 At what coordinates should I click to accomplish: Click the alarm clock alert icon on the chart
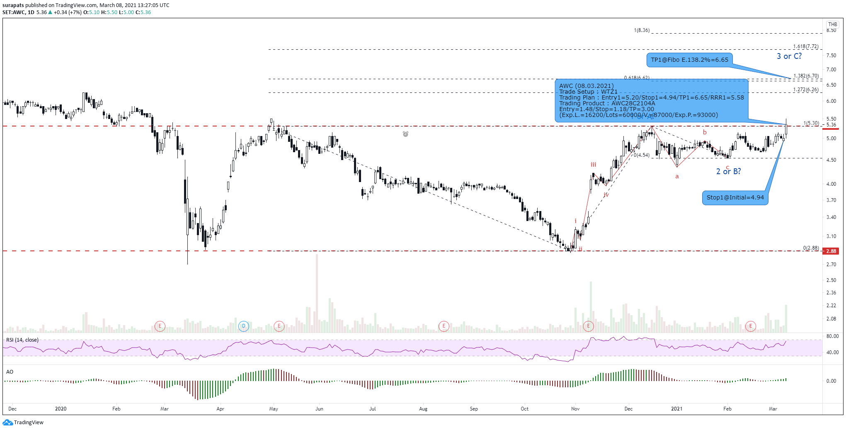[405, 134]
